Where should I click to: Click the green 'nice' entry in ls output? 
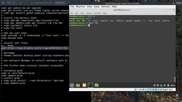pos(112,21)
